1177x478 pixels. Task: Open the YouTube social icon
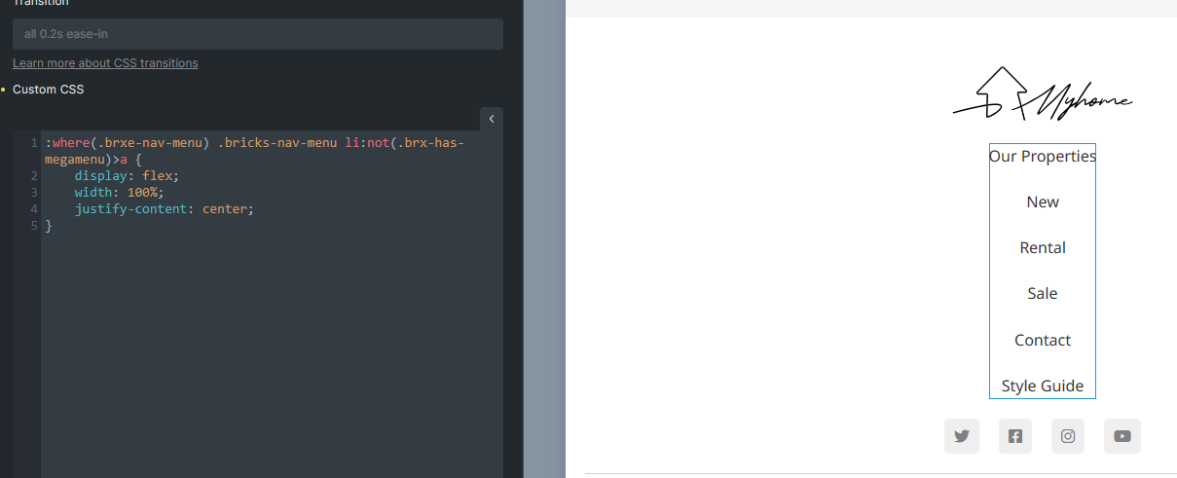point(1122,436)
